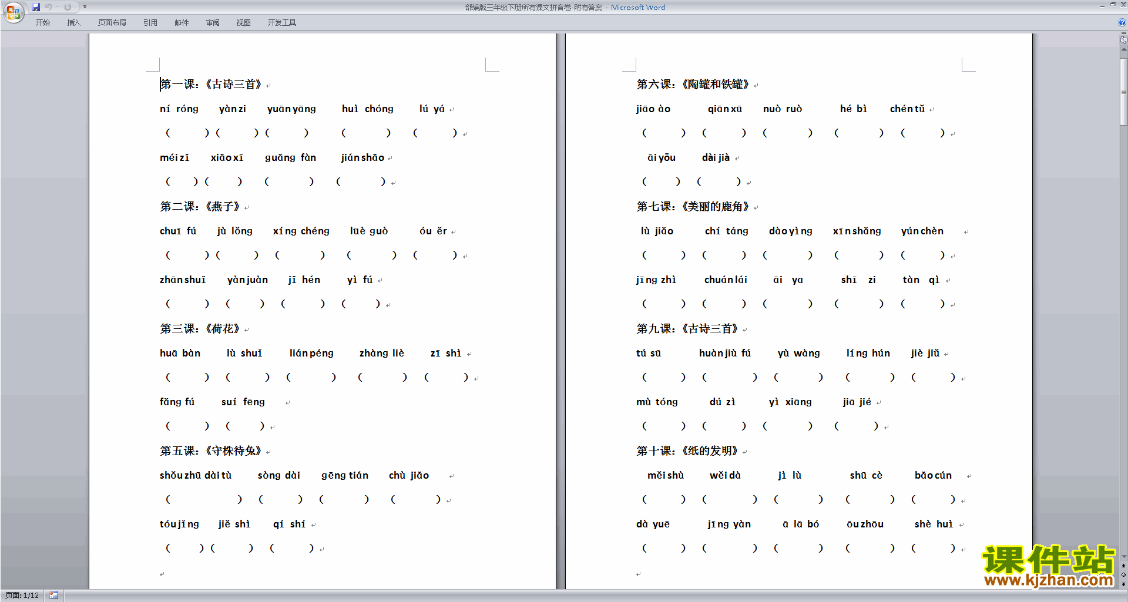
Task: Click the Undo arrow icon
Action: pos(49,7)
